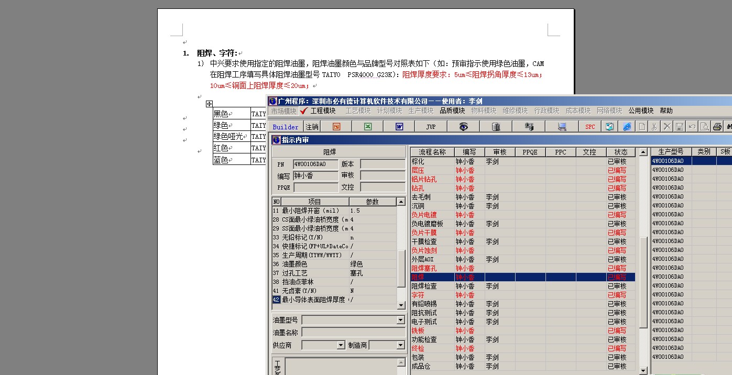Image resolution: width=732 pixels, height=375 pixels.
Task: Click the 状态 column header
Action: (621, 152)
